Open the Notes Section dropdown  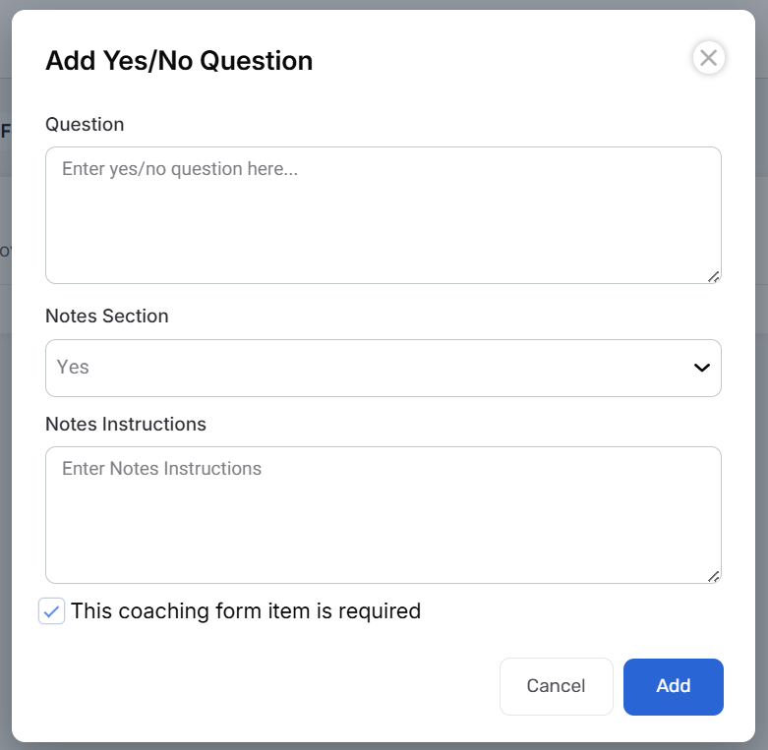[x=383, y=368]
